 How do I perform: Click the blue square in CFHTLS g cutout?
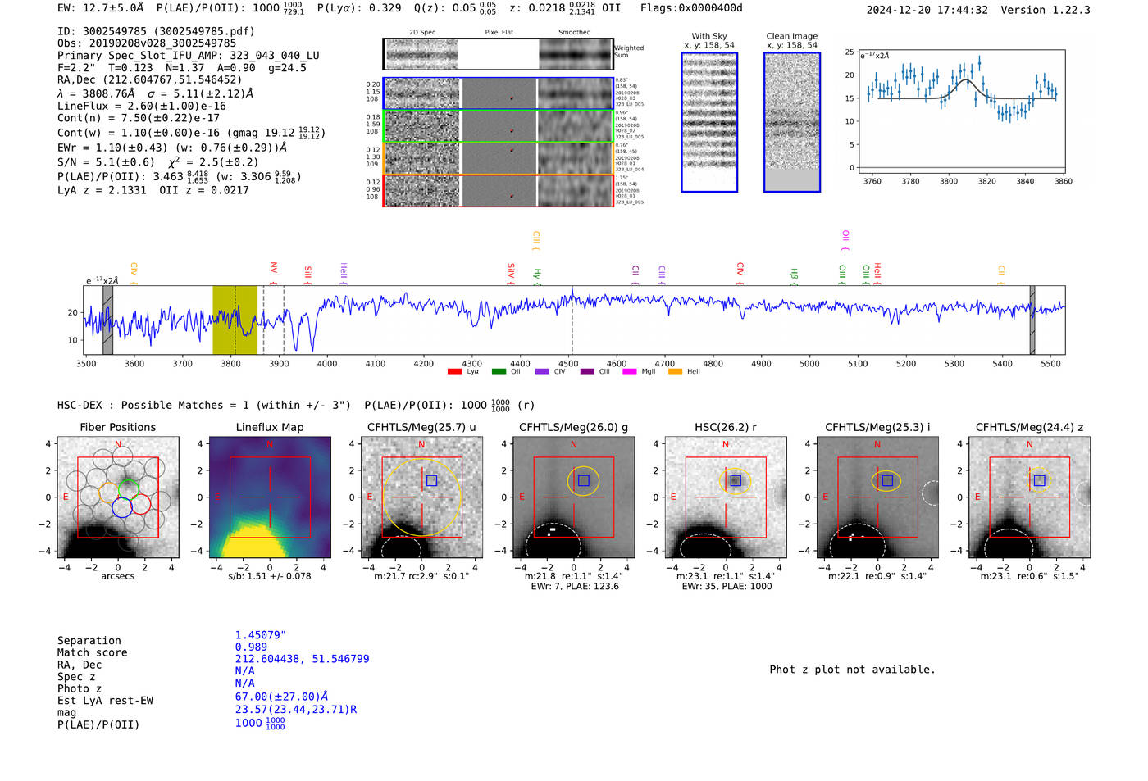click(x=584, y=480)
